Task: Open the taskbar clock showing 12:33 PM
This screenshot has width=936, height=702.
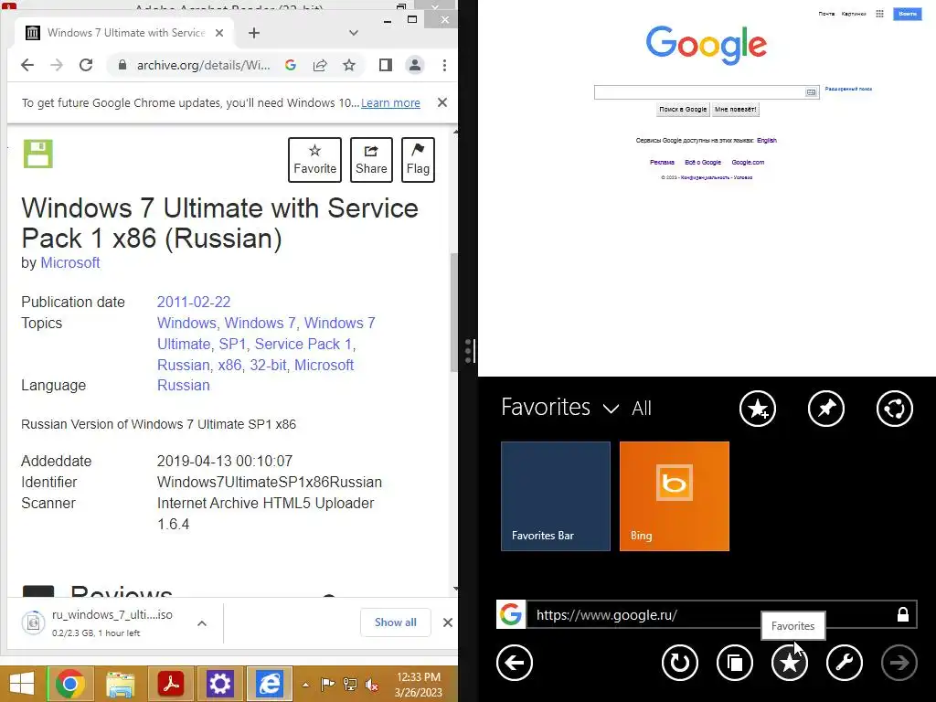Action: (x=419, y=685)
